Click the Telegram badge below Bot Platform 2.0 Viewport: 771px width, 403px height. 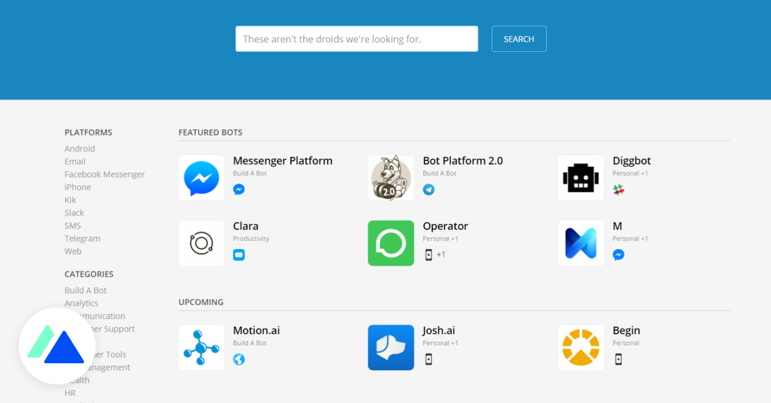[x=428, y=189]
